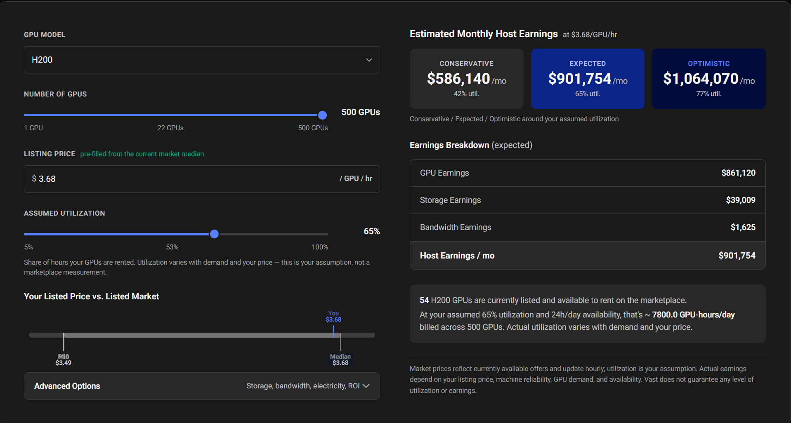Click the GPU Earnings row
Viewport: 791px width, 423px height.
[x=588, y=173]
